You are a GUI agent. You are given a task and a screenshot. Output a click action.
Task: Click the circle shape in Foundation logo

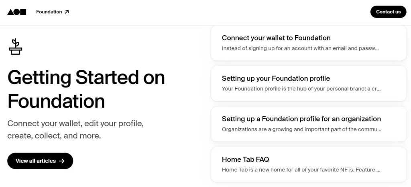[x=16, y=12]
